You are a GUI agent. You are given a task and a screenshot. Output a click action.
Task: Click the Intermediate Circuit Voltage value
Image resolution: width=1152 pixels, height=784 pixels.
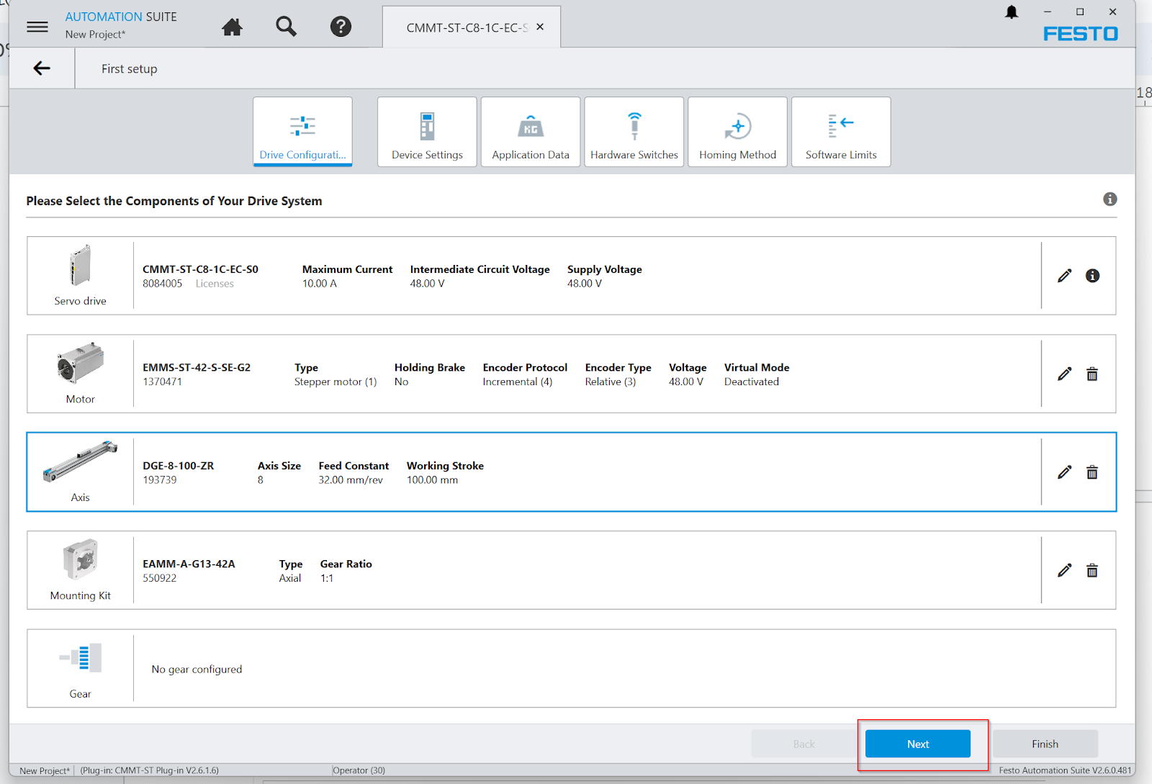click(x=428, y=284)
